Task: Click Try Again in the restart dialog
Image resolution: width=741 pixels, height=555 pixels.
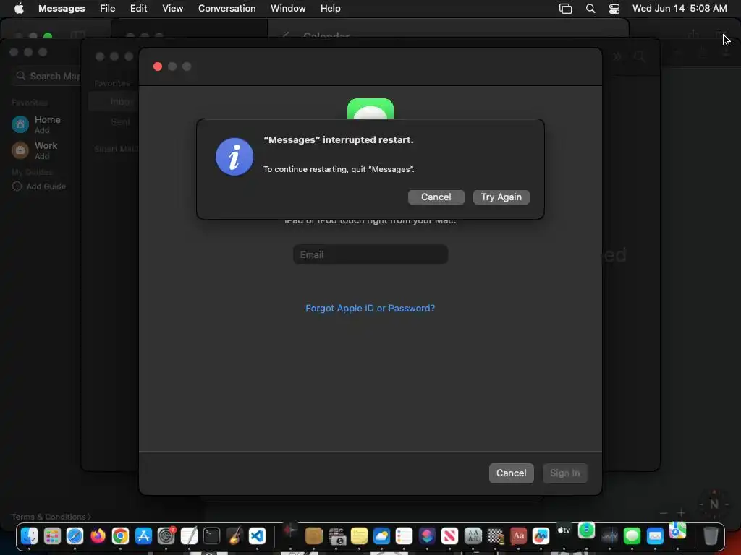Action: 501,197
